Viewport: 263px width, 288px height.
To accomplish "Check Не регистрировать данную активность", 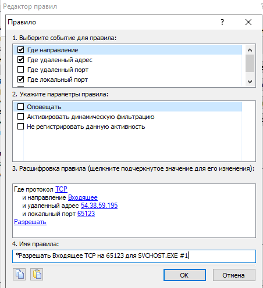I will (x=21, y=127).
